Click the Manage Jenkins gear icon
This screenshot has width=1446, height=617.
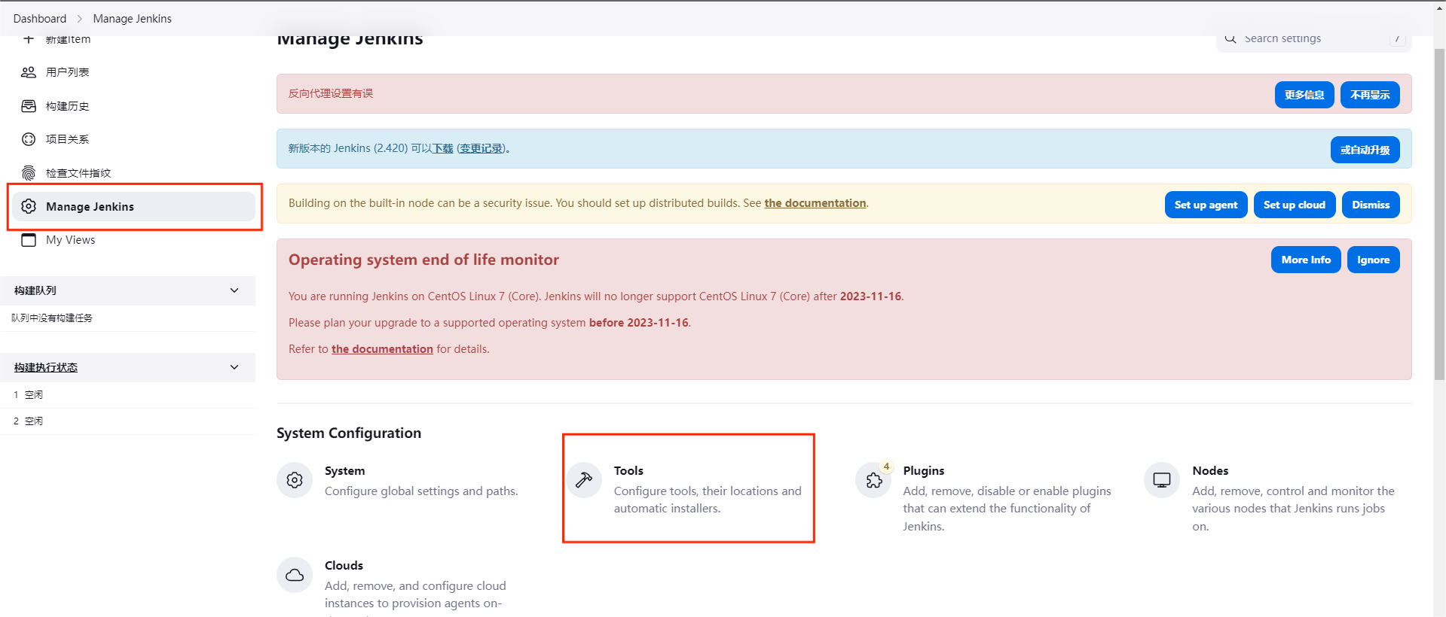click(29, 206)
